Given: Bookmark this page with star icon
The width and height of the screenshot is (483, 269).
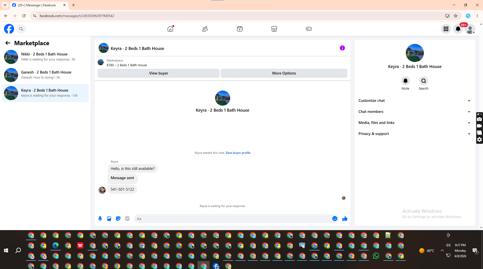Looking at the screenshot, I should [x=456, y=16].
